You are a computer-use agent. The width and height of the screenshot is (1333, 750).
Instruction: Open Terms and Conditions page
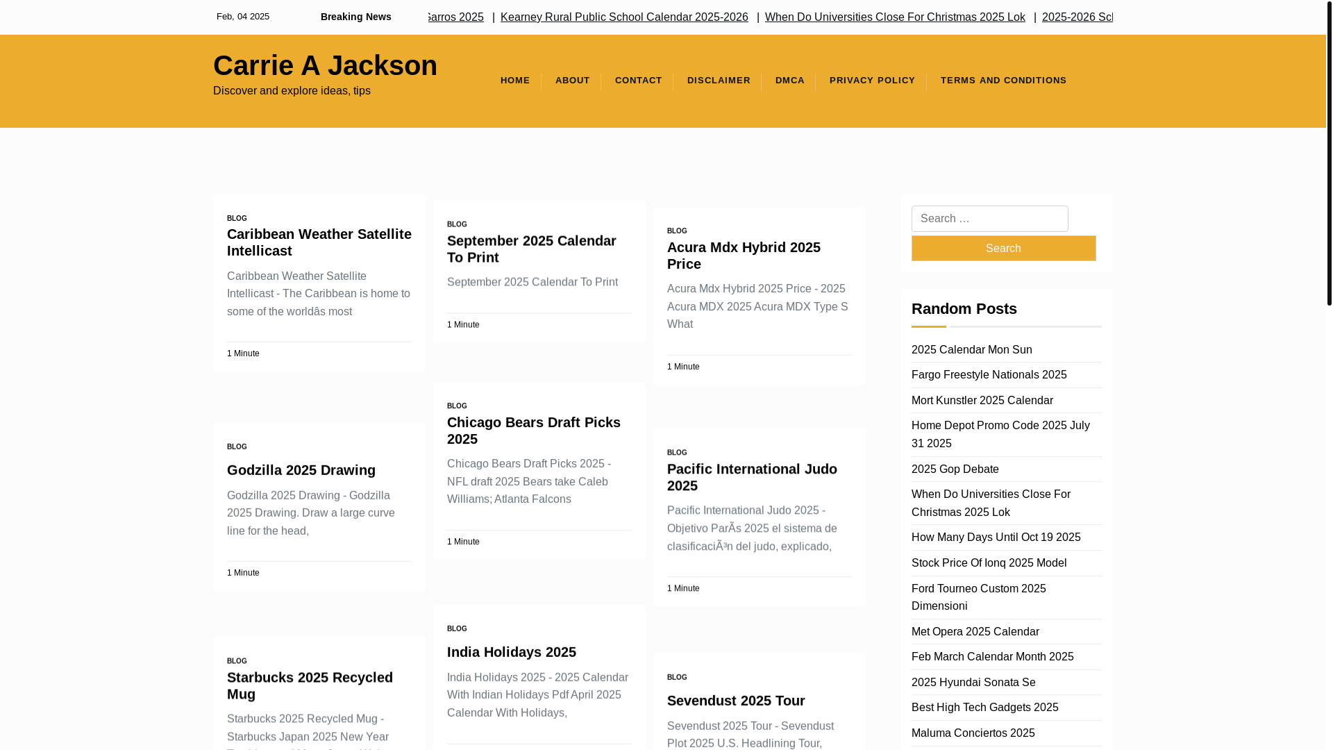coord(1003,81)
